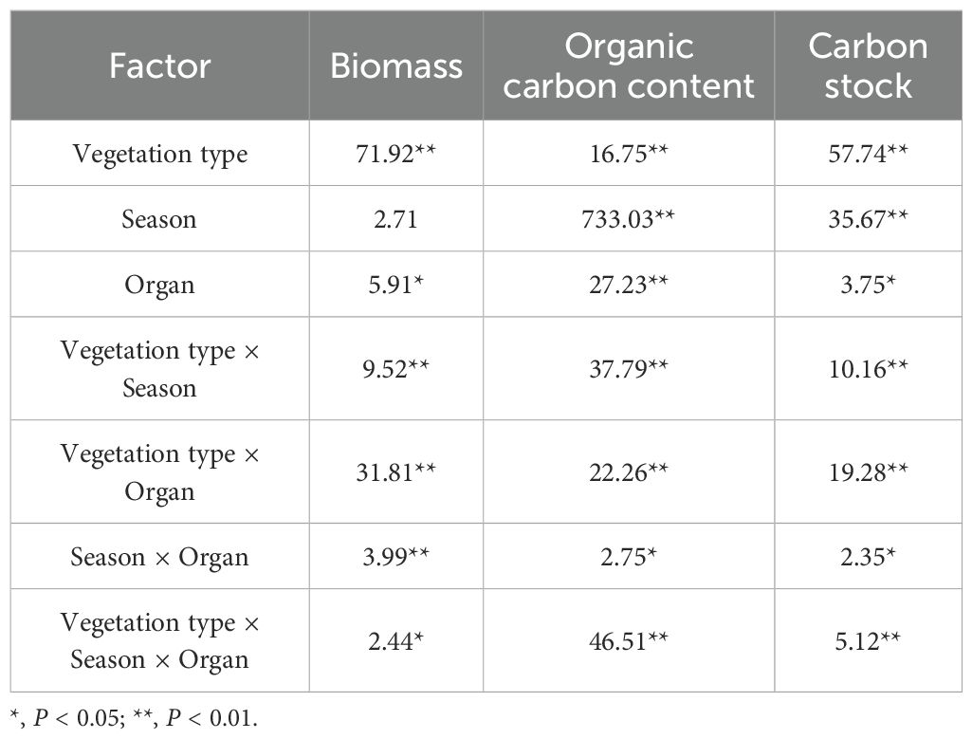Select the Vegetation type × Season row label
Screen dimensions: 972x739
click(x=159, y=369)
